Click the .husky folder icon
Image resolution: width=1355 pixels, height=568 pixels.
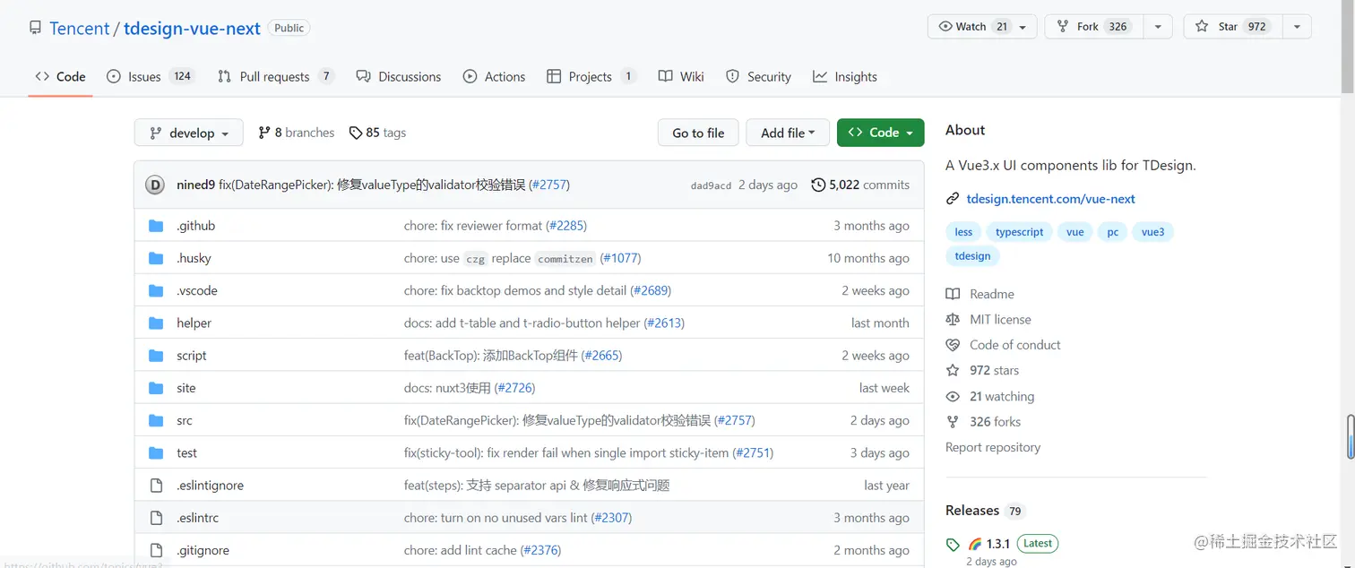(x=156, y=258)
